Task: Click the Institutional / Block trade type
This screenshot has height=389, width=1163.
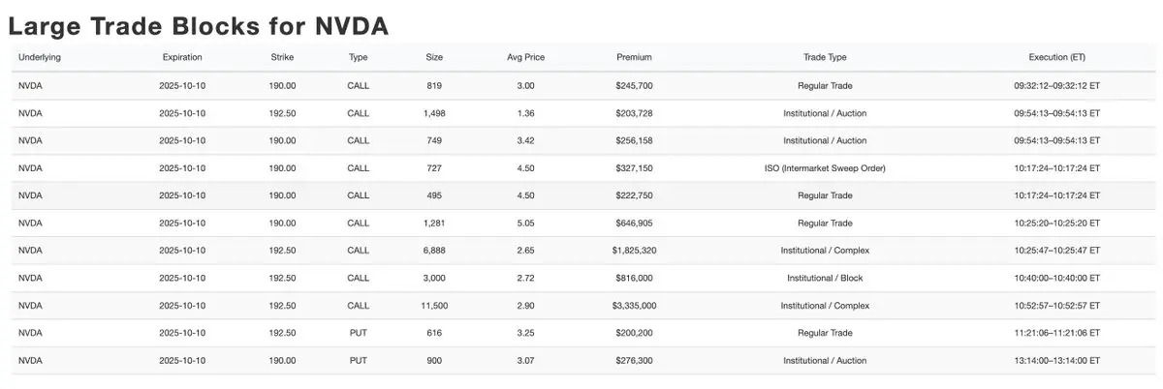Action: [825, 278]
